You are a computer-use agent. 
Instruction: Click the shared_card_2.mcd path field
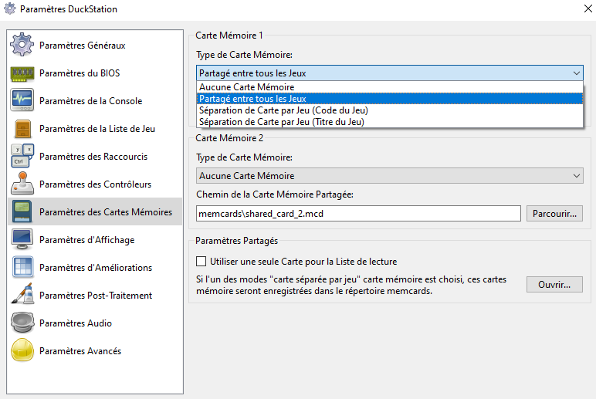coord(358,213)
